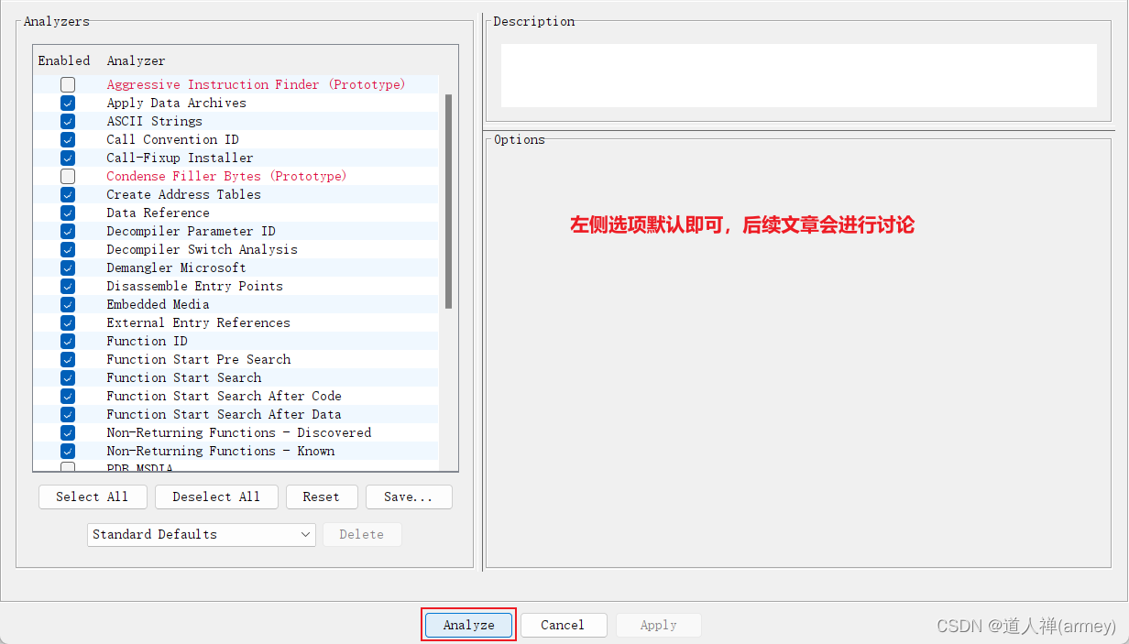This screenshot has width=1129, height=644.
Task: Enable Condense Filler Bytes prototype analyzer
Action: [68, 176]
